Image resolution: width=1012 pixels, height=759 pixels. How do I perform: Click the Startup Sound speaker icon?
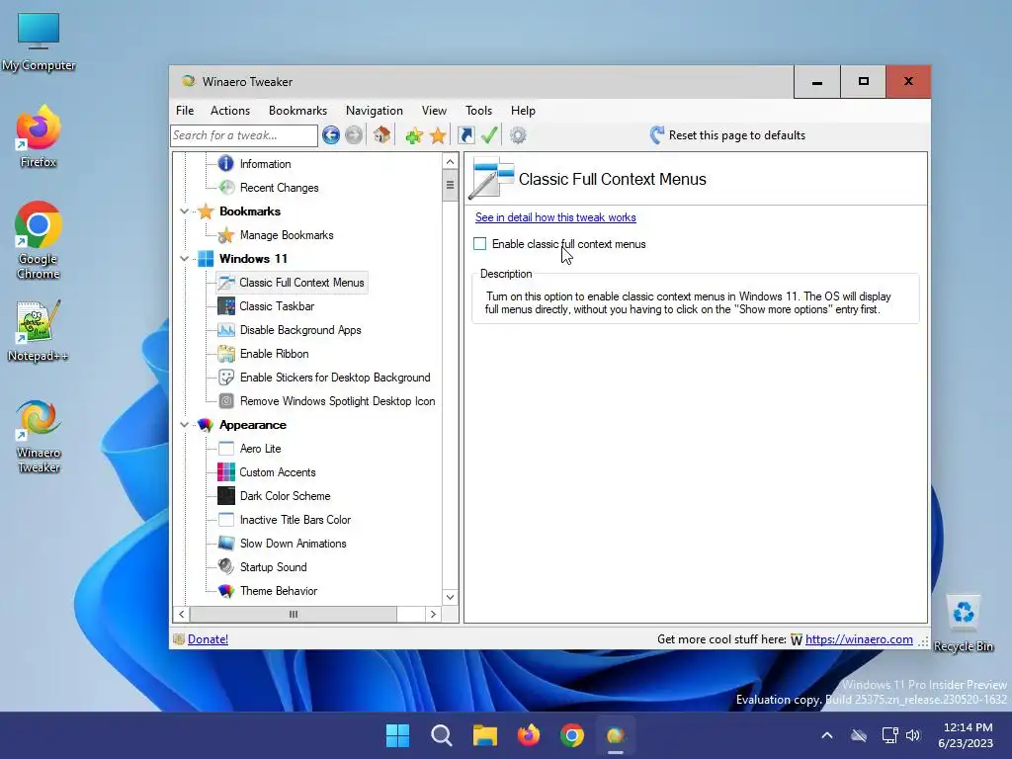click(226, 566)
